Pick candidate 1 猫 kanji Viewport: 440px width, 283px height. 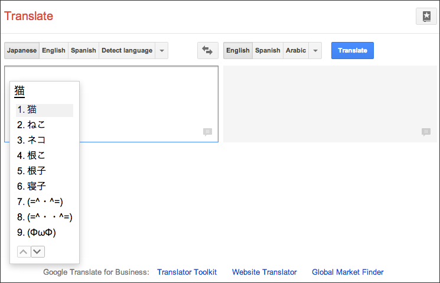click(45, 110)
